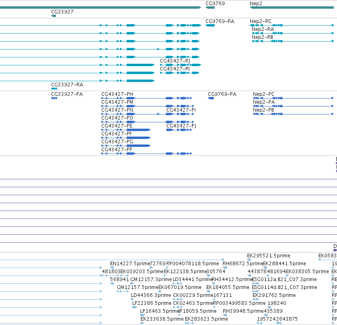Viewport: 337px width, 325px height.
Task: Open the CG43427-PJ protein label
Action: pos(181,126)
